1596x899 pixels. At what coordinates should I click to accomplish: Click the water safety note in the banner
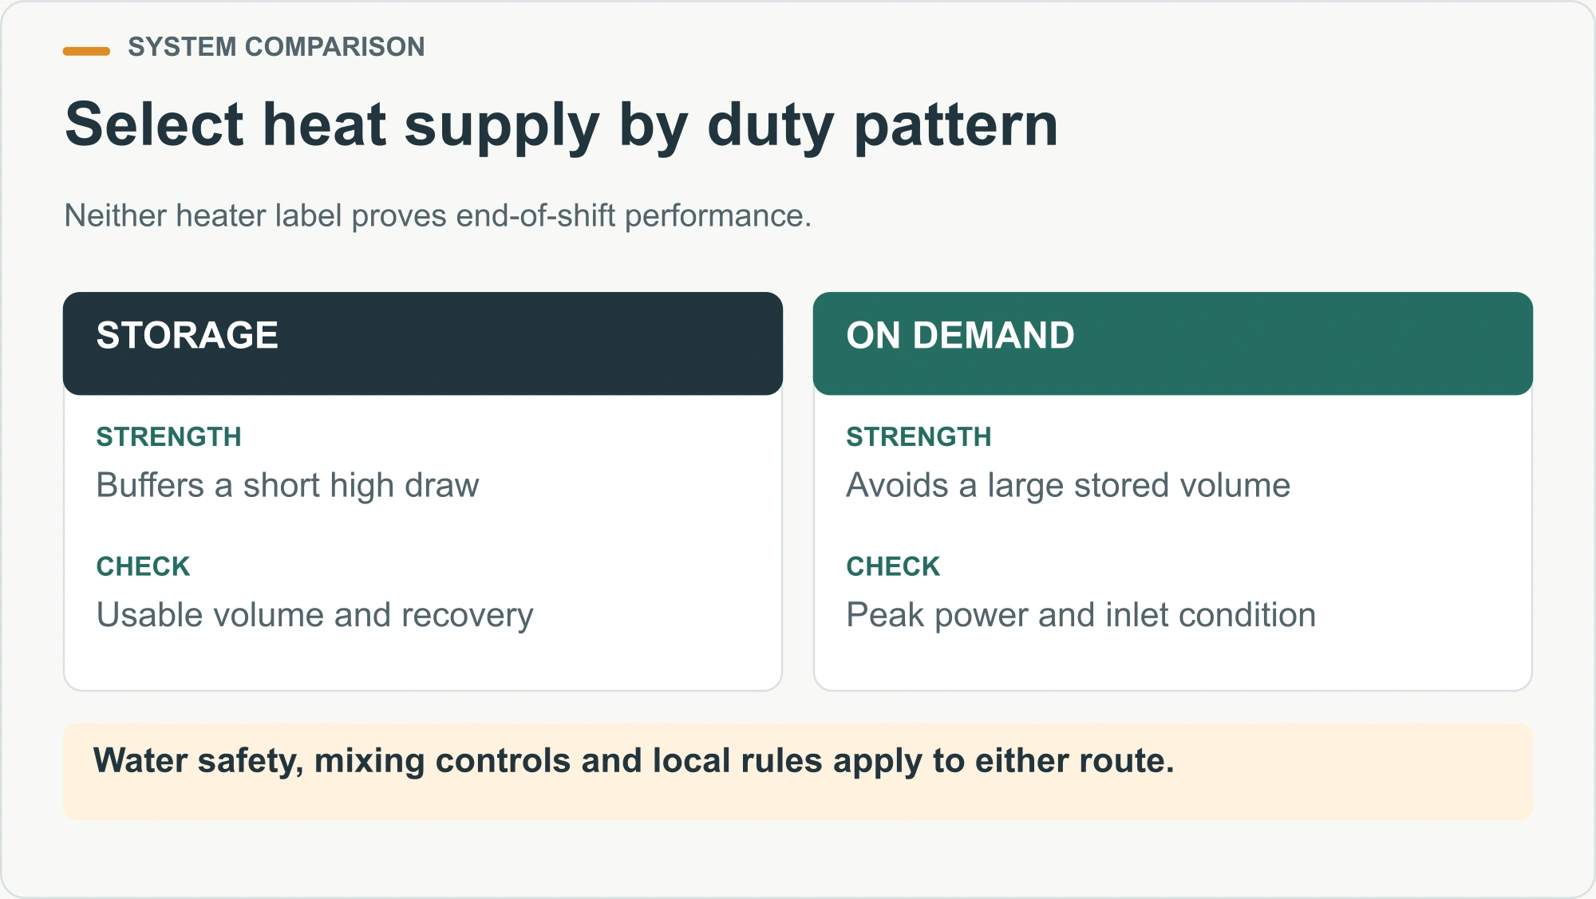tap(634, 761)
